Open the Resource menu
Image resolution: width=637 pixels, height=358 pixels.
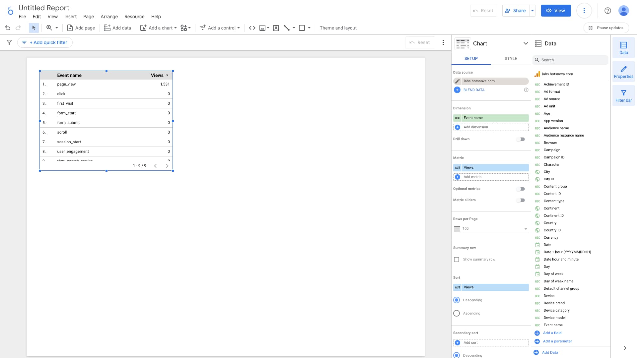click(x=134, y=17)
